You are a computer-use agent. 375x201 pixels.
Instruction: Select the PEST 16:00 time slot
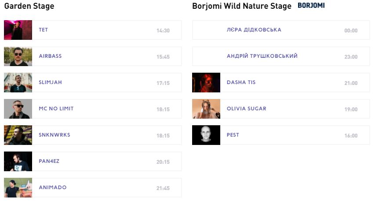click(351, 136)
